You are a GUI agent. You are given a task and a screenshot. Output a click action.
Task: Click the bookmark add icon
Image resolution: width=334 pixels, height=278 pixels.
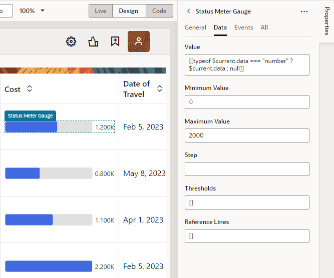pos(115,41)
